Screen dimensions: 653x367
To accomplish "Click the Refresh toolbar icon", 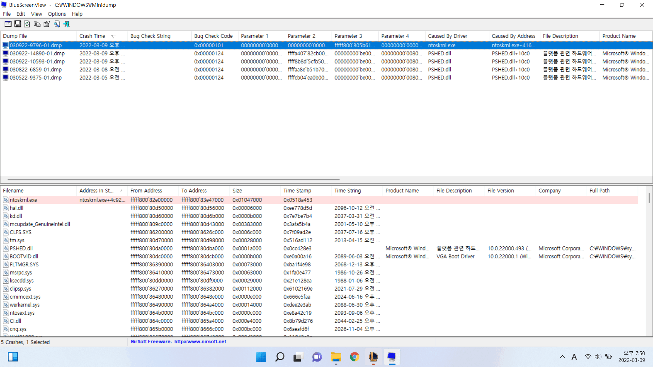I will [x=27, y=24].
